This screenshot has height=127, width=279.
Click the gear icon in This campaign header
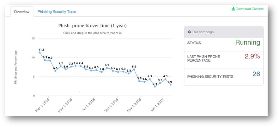coord(189,32)
